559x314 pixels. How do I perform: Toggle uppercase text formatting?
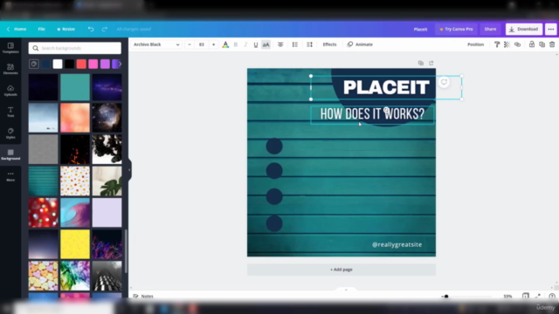266,44
